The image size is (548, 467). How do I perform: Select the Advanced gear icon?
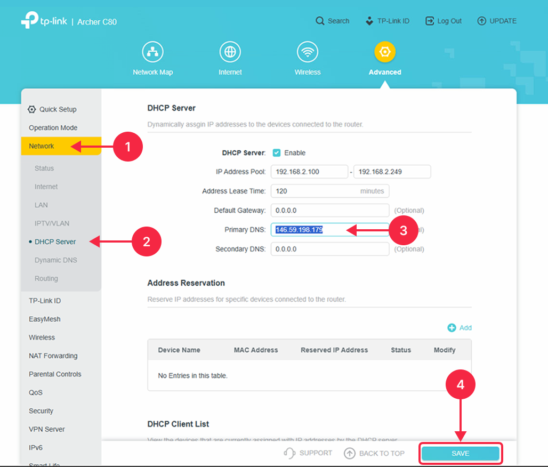385,52
